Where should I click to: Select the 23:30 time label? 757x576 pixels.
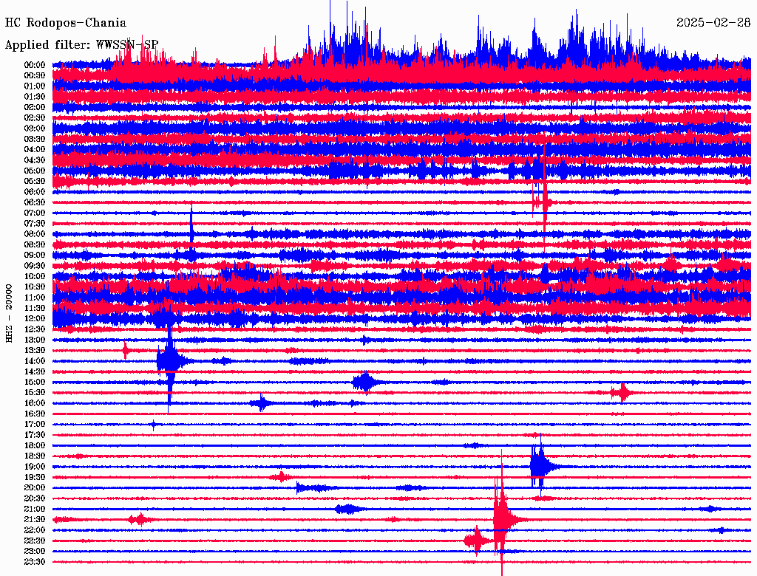[35, 561]
